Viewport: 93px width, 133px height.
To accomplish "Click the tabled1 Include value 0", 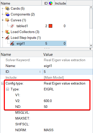I will 64,26.
